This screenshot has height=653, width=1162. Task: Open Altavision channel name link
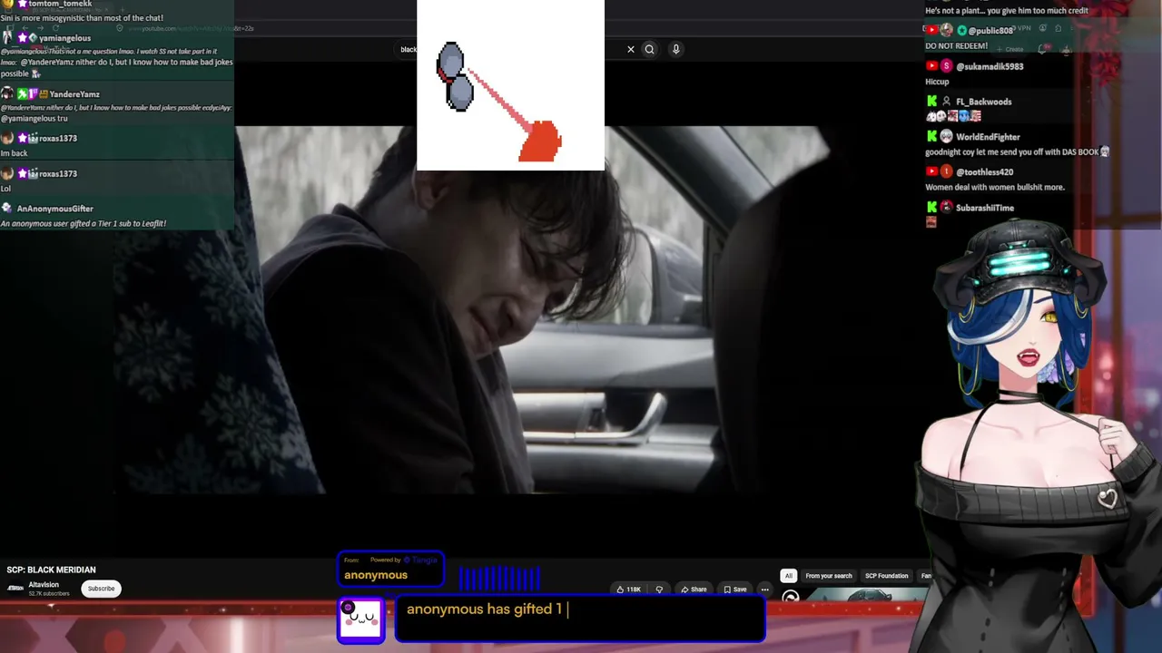[x=44, y=585]
